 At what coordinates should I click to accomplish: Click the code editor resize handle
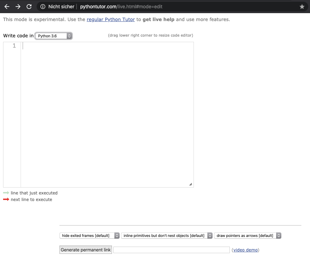(x=190, y=184)
